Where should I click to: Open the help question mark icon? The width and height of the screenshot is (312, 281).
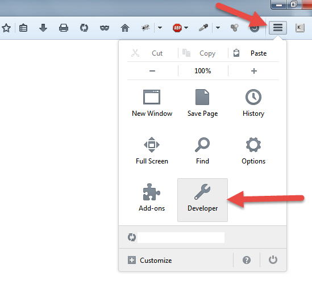(x=247, y=260)
